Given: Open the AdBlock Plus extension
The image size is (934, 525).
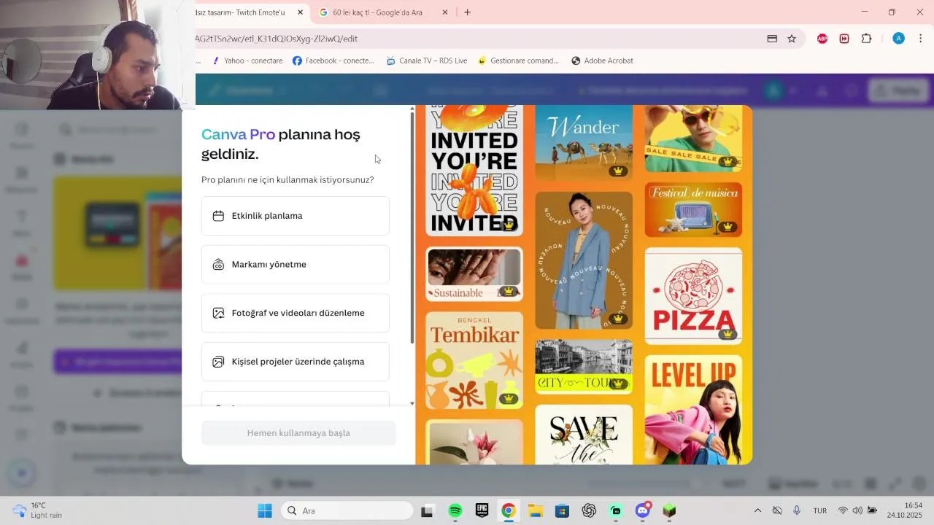Looking at the screenshot, I should click(822, 39).
